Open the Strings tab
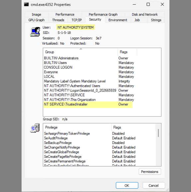 click(x=156, y=20)
